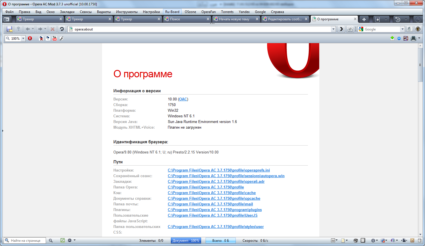425x246 pixels.
Task: Toggle the side panel button left of tabs
Action: pyautogui.click(x=6, y=19)
